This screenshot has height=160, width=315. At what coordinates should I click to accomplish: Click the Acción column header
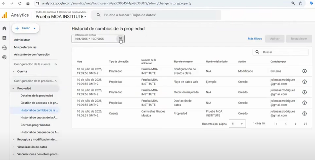242,62
